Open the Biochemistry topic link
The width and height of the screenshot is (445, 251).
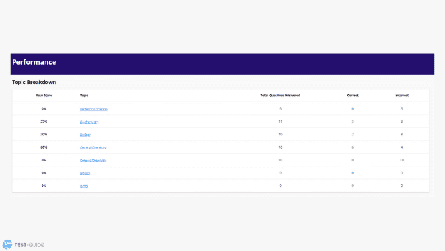pos(90,122)
